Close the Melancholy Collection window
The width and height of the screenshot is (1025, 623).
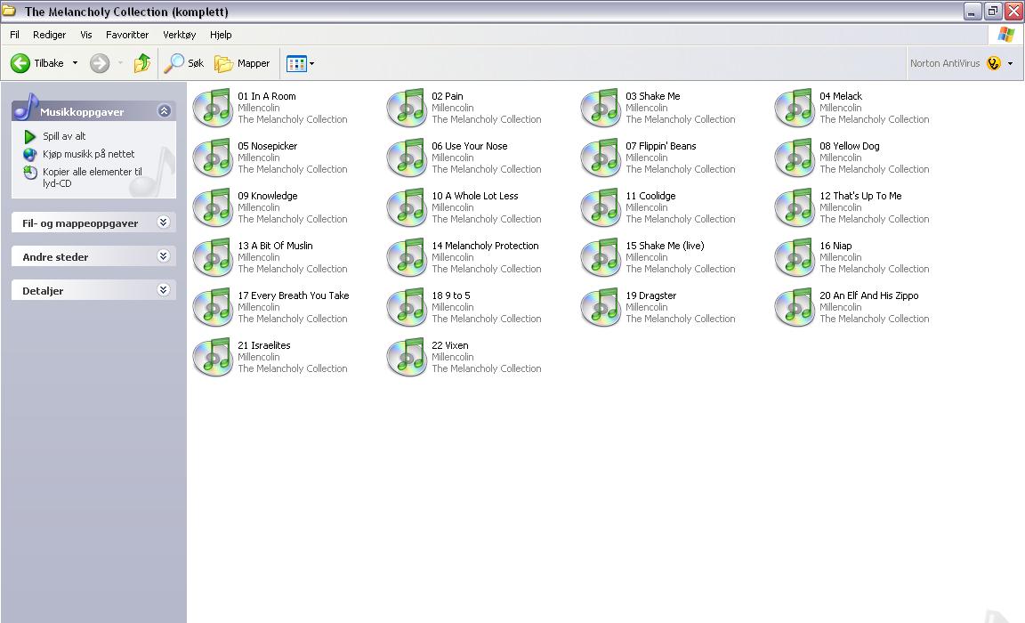tap(1013, 11)
